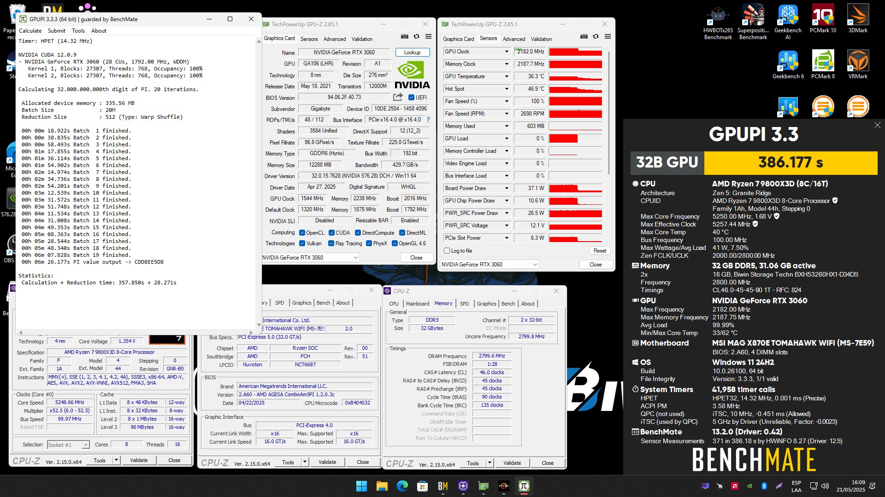Open Geekbench 6 desktop shortcut

coord(788,65)
